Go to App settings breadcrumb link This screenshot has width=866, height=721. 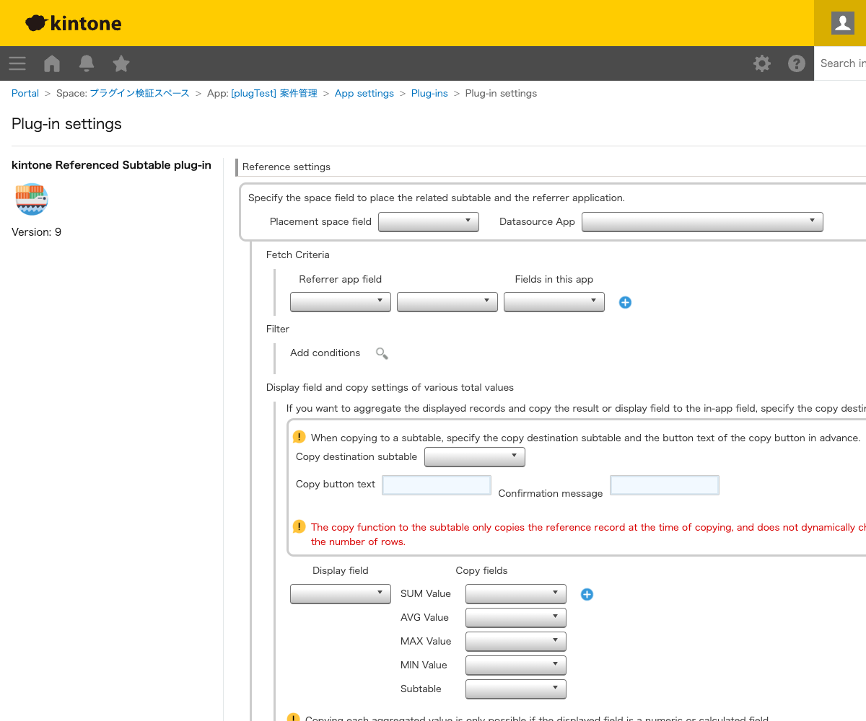(x=364, y=93)
